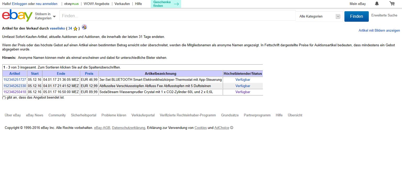
Task: Open the Cookies link in footer
Action: click(201, 128)
